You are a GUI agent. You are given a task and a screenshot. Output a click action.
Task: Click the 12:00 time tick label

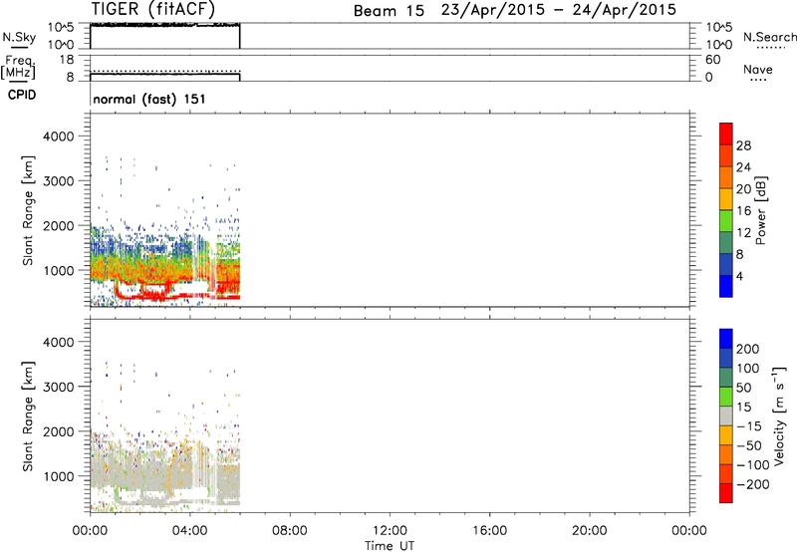(x=390, y=531)
